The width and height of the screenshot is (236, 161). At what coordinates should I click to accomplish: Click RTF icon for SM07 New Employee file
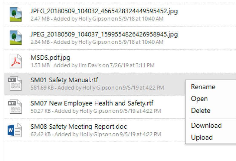[x=15, y=107]
